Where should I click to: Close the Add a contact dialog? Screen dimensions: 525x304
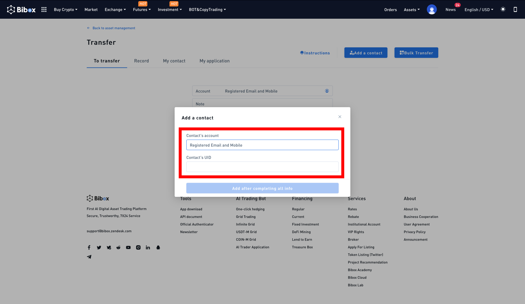pyautogui.click(x=340, y=117)
